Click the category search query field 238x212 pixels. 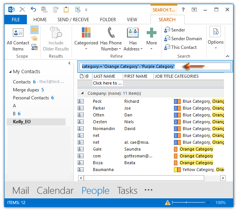pyautogui.click(x=154, y=66)
